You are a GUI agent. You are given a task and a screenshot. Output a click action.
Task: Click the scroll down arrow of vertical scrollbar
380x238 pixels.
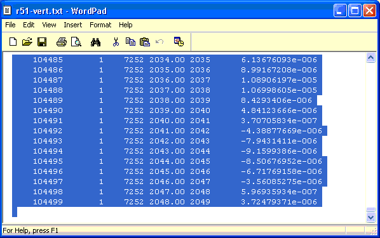pos(371,217)
